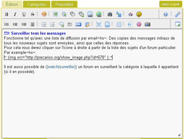Click the line starting 'Pour cela vous devez'
Screen dimensions: 184x139
click(x=90, y=48)
